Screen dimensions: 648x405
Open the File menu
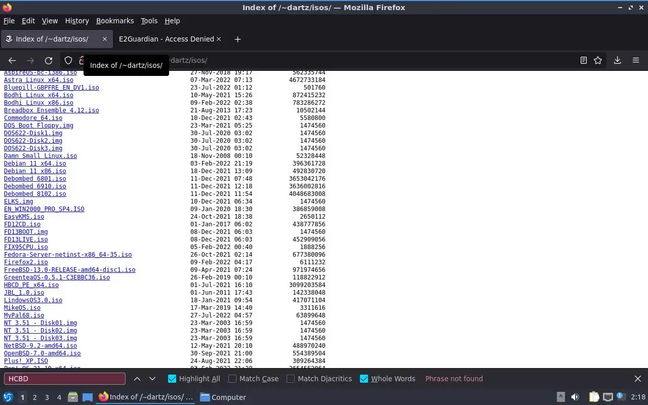point(9,21)
